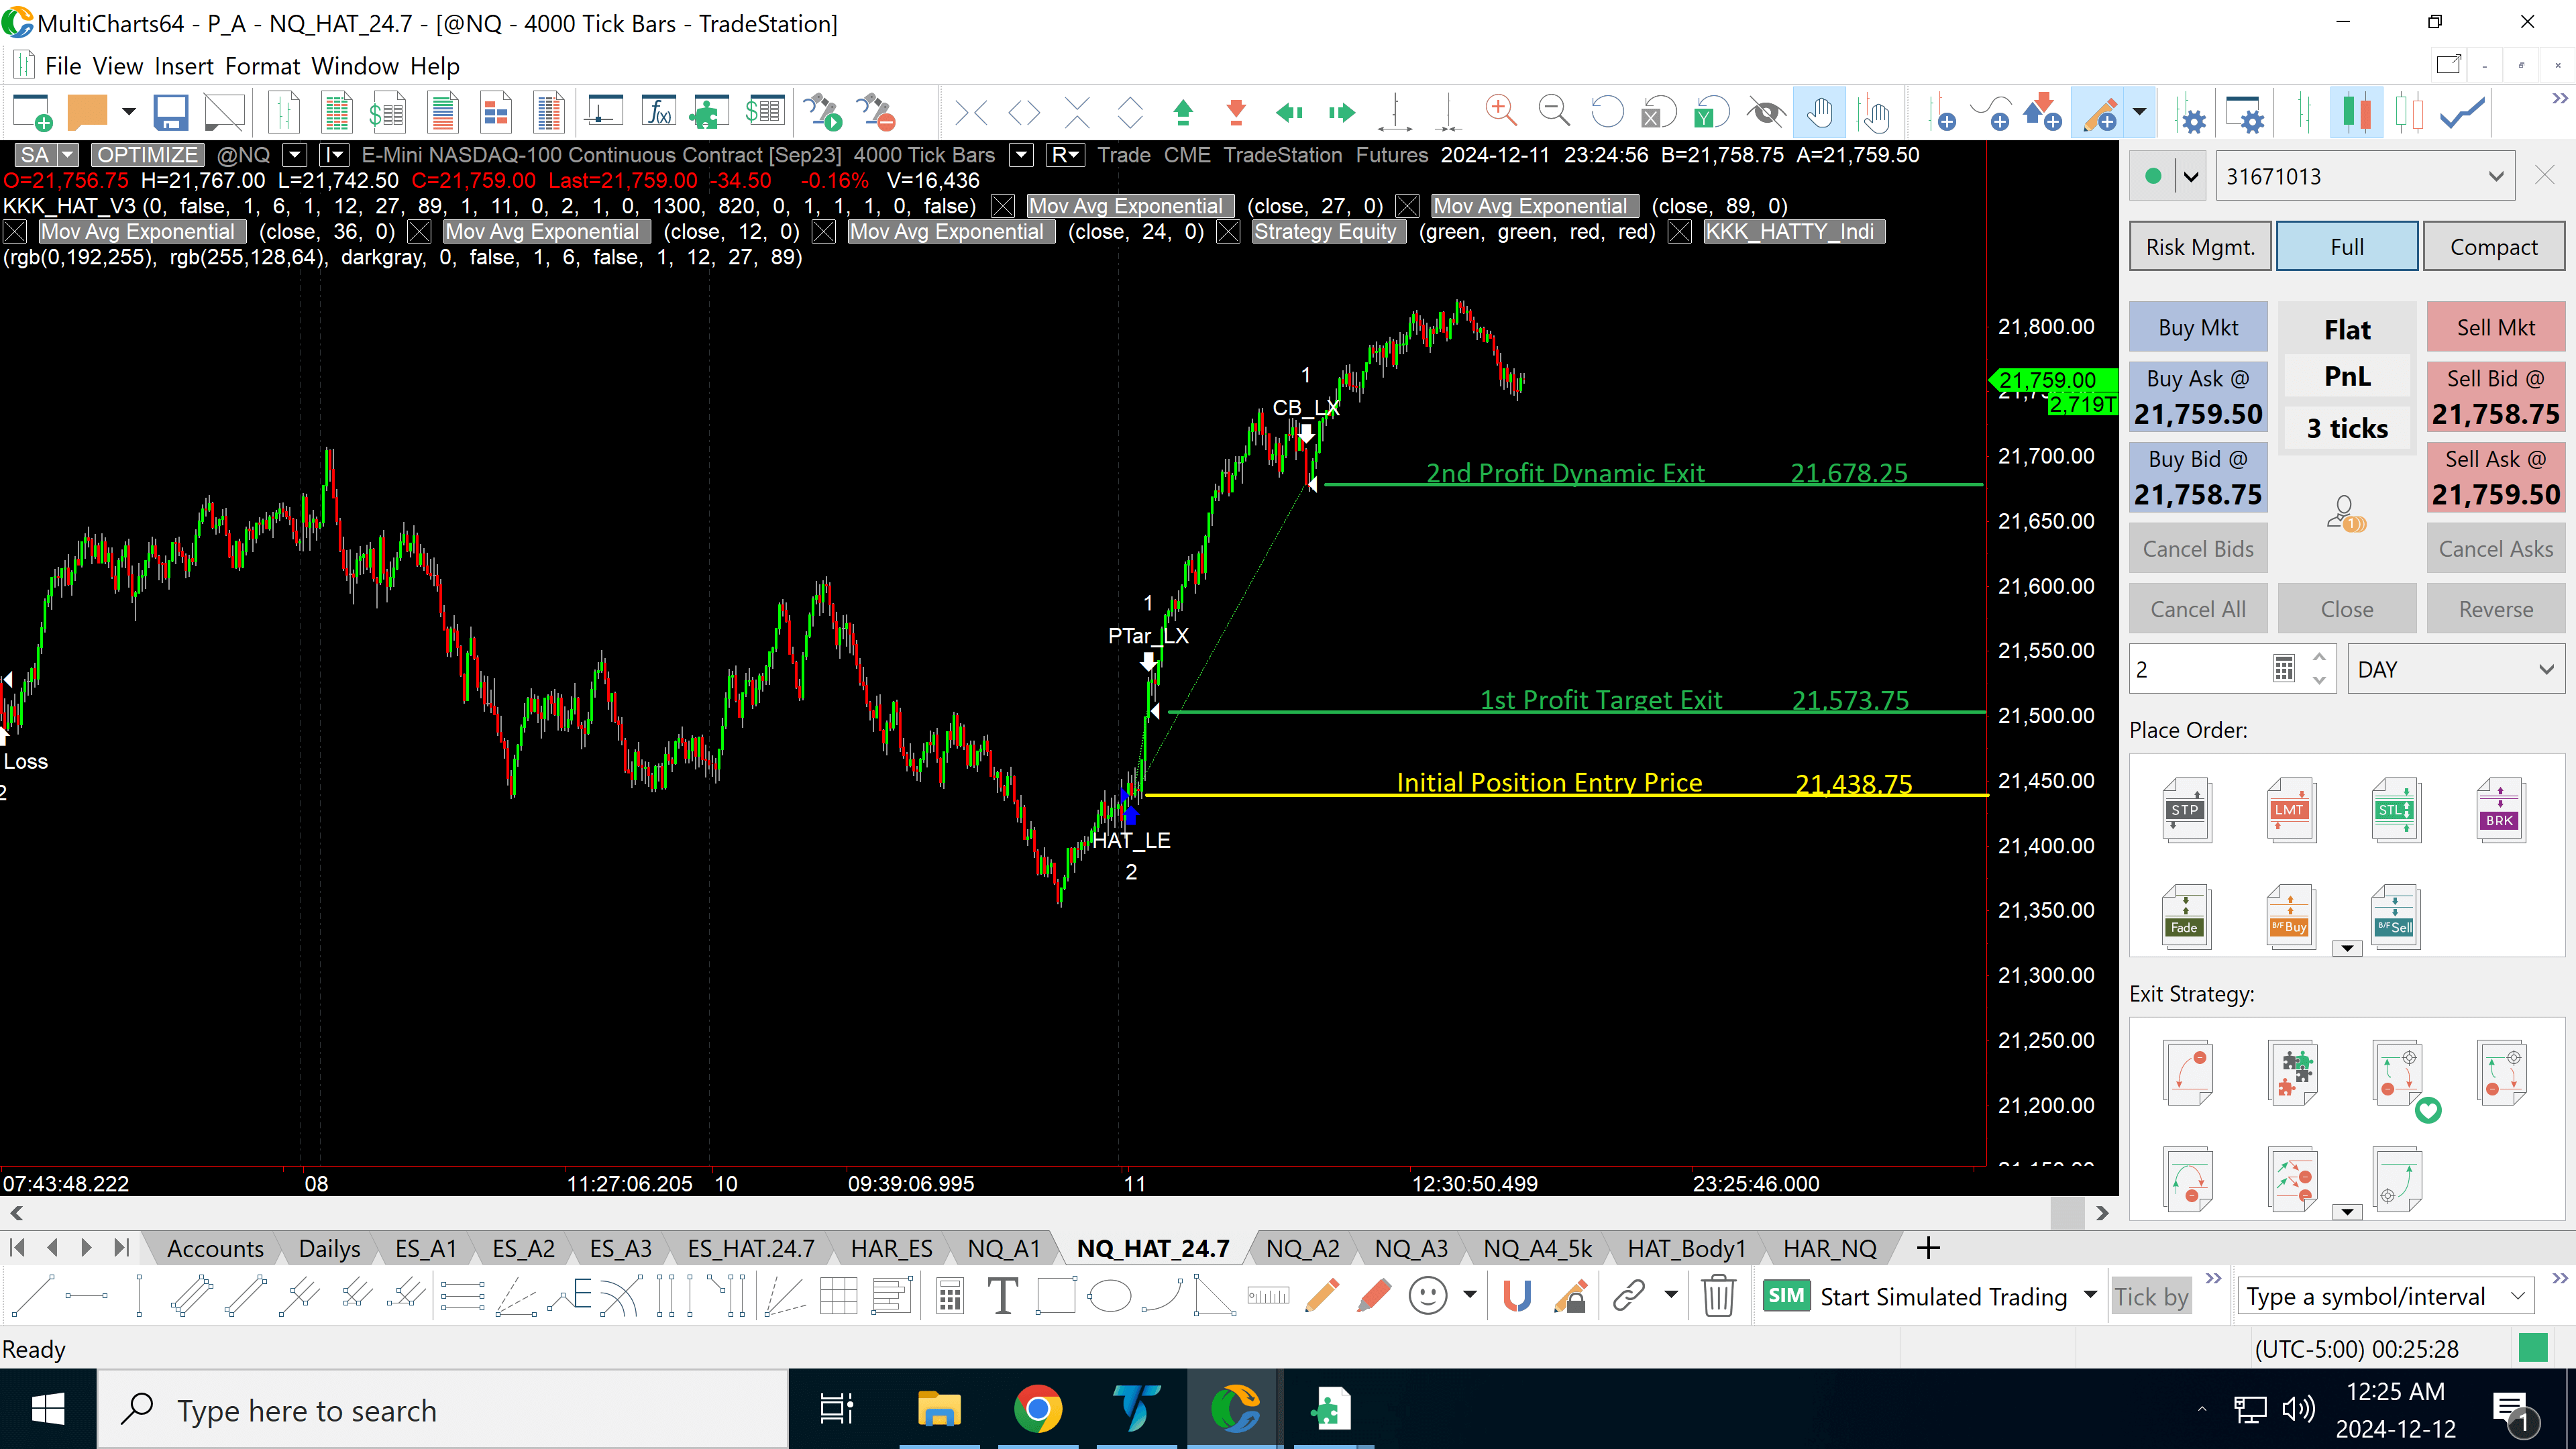
Task: Click the Buy Mkt button
Action: pyautogui.click(x=2198, y=327)
